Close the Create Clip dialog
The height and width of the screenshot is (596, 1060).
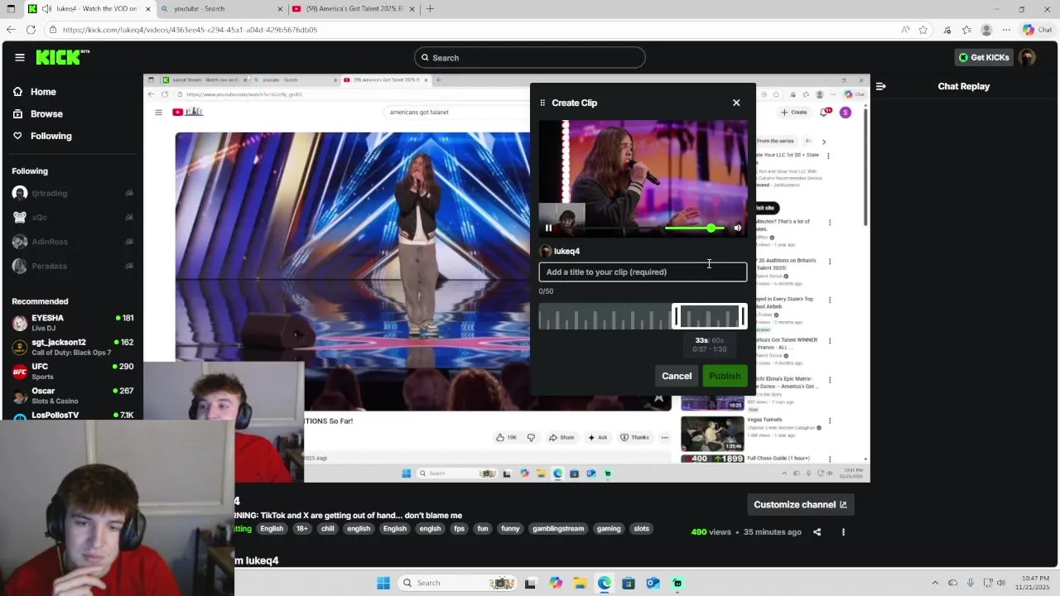[736, 103]
